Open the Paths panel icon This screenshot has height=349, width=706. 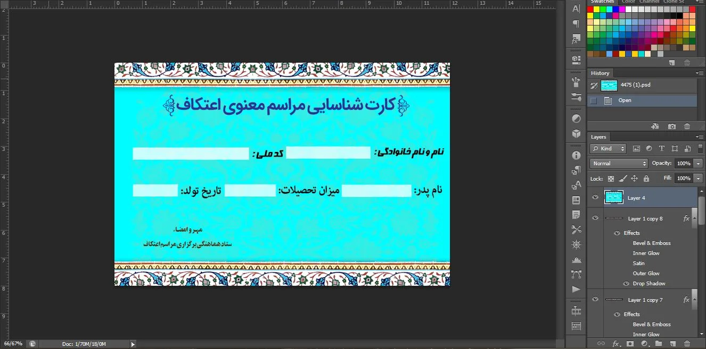pyautogui.click(x=576, y=274)
